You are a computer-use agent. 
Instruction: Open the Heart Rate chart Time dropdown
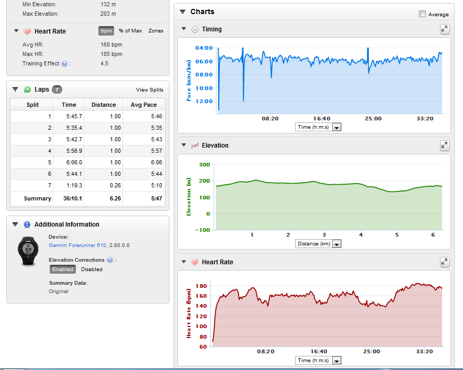(336, 361)
